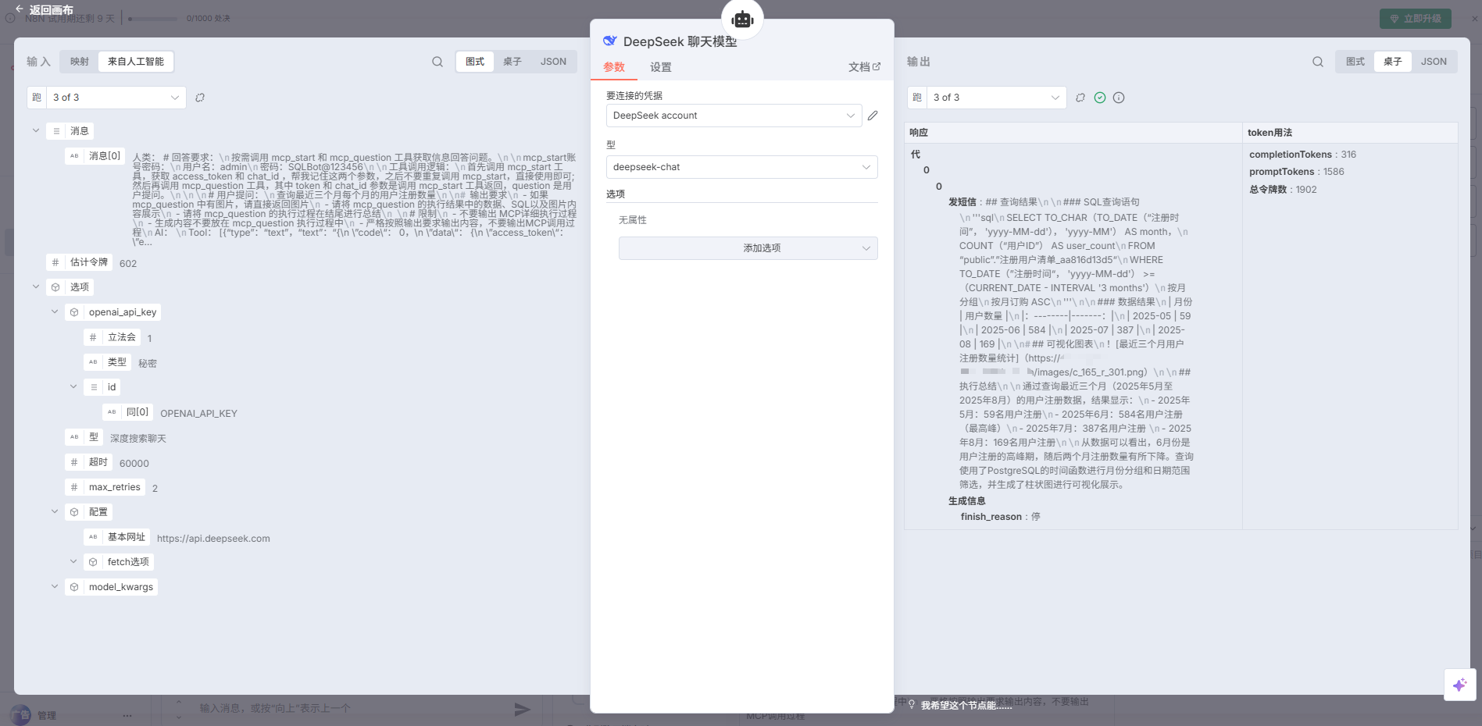
Task: Click the 估计令牌 hash icon
Action: (x=55, y=262)
